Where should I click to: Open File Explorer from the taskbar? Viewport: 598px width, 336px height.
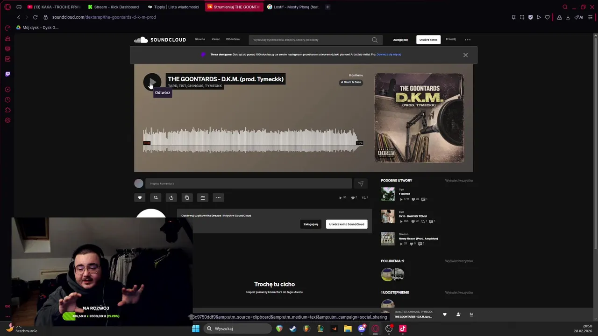point(348,329)
